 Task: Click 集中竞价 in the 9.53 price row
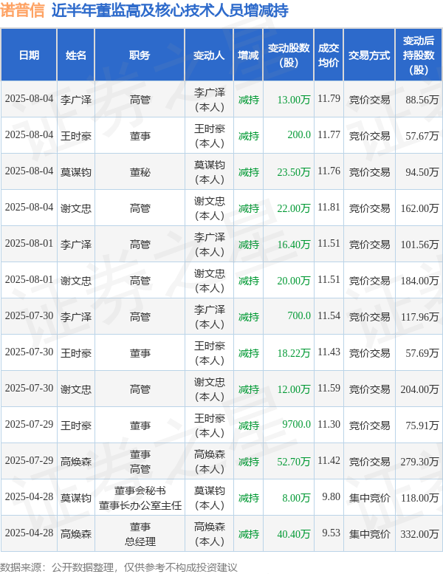coord(369,534)
